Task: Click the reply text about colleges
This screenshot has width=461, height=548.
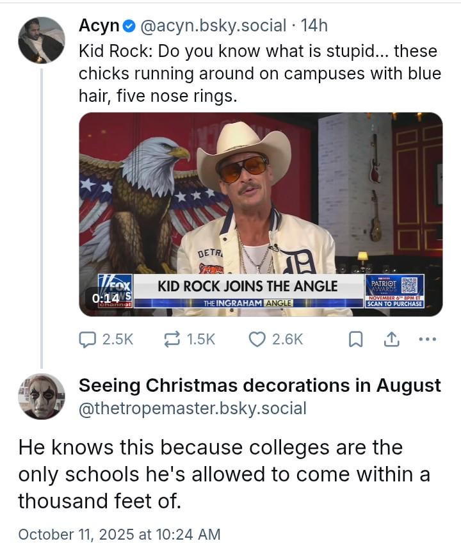Action: click(x=224, y=474)
